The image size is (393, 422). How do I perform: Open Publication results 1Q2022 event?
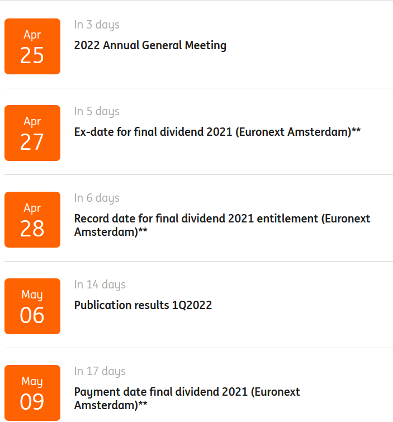tap(143, 305)
